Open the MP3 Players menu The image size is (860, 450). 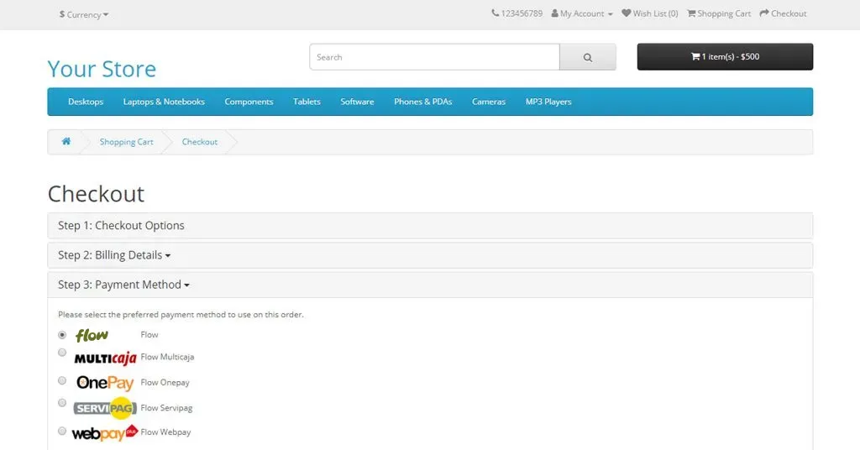[548, 102]
